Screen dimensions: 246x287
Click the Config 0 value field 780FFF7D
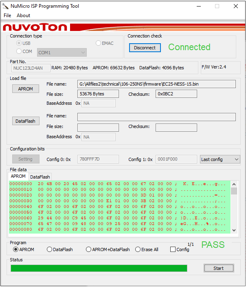(98, 159)
